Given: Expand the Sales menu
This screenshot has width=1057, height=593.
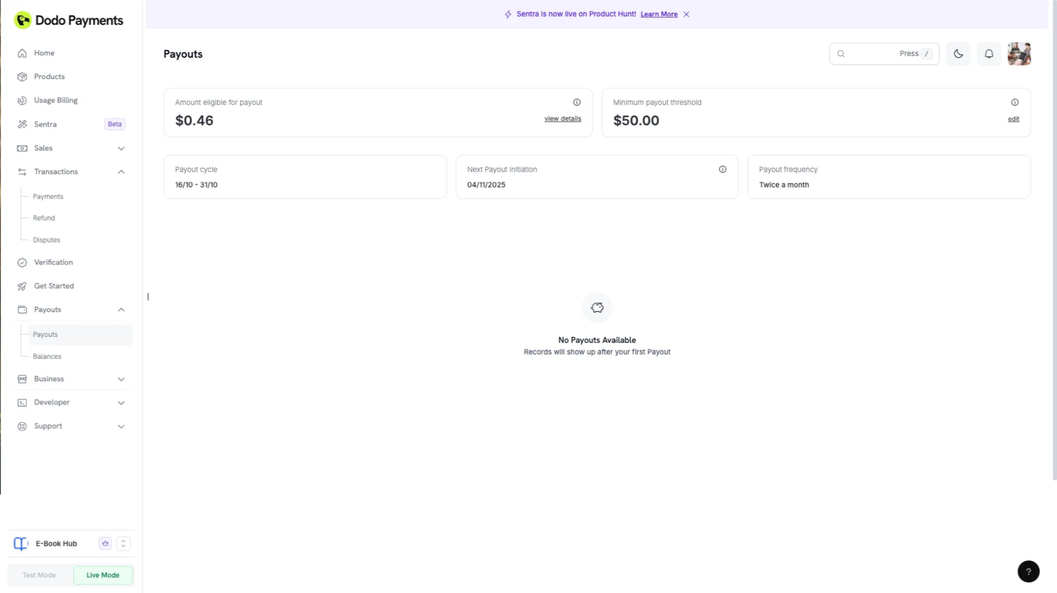Looking at the screenshot, I should click(121, 148).
